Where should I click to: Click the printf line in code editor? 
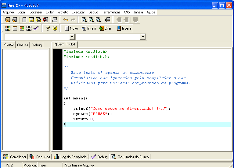(x=122, y=109)
